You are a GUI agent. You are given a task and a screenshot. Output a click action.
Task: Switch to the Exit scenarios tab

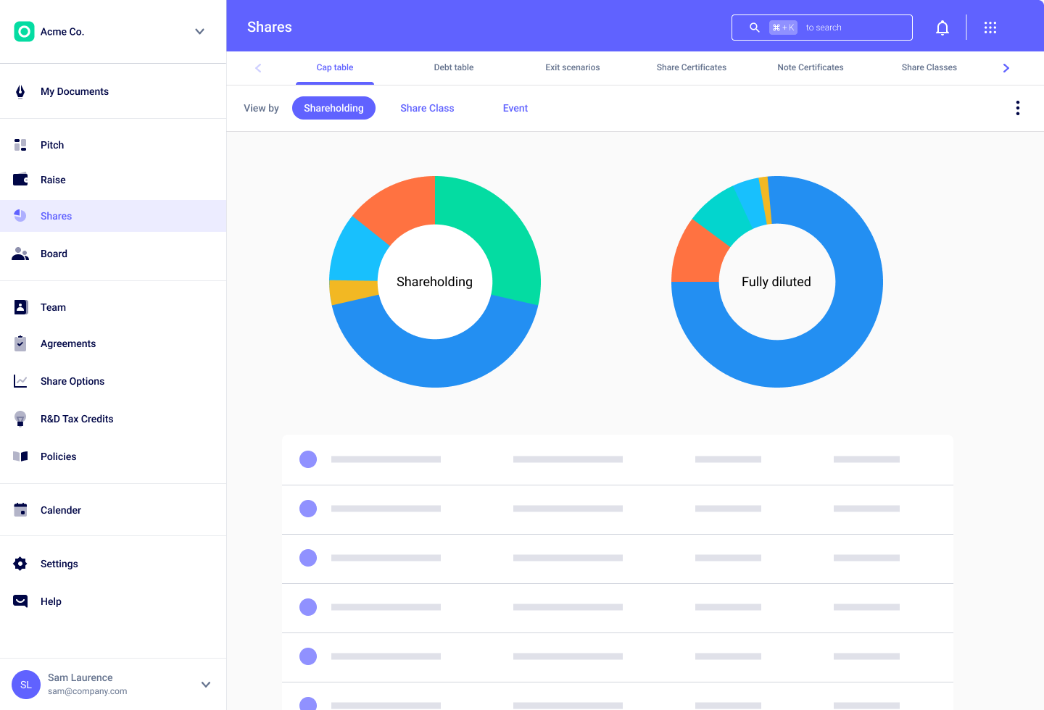(572, 67)
